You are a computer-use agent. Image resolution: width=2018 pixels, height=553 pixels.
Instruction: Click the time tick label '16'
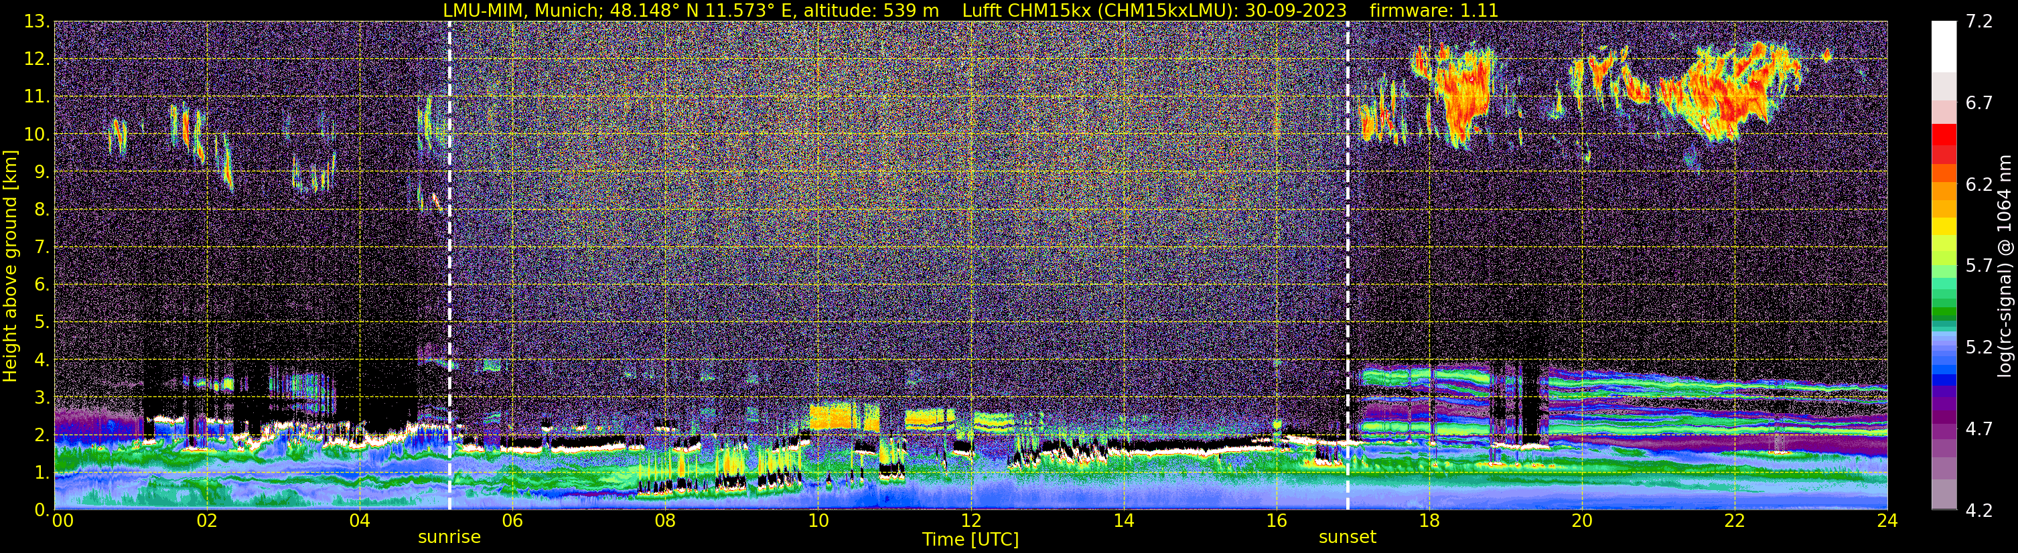tap(1276, 522)
